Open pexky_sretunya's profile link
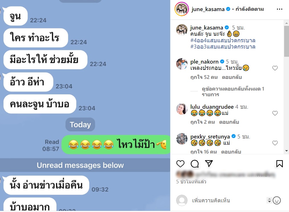Screen dimensions: 289x212 (210, 137)
